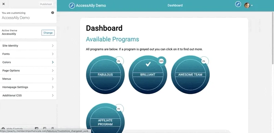274x133 pixels.
Task: Click the 0% badge on AFFILIATE PROGRAM
Action: [x=119, y=109]
